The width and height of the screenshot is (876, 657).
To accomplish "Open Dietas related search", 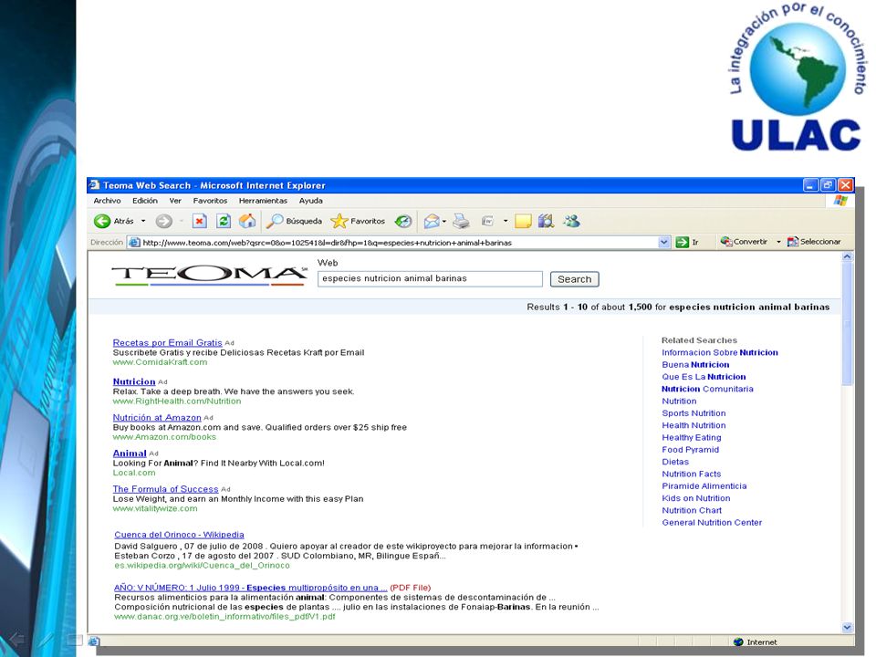I will (675, 462).
